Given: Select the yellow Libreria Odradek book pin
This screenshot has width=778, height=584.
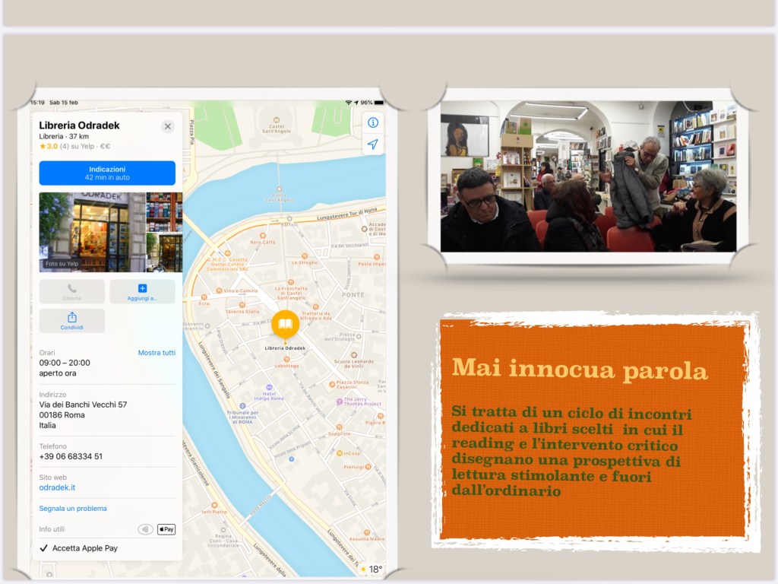Looking at the screenshot, I should click(x=286, y=325).
